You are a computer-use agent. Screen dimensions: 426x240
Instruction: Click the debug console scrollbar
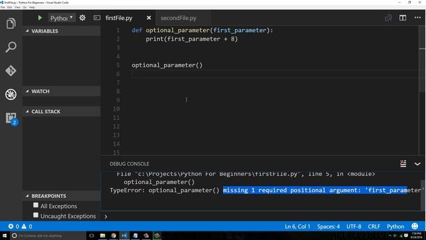tap(423, 195)
